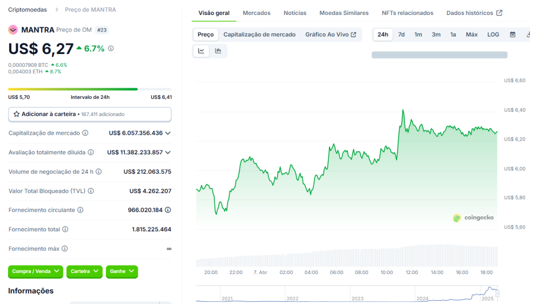
Task: Click the MANTRA coin logo icon
Action: (13, 30)
